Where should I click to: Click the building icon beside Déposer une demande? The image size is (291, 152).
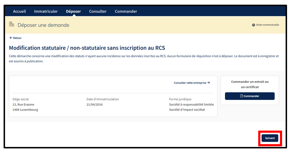(x=11, y=25)
